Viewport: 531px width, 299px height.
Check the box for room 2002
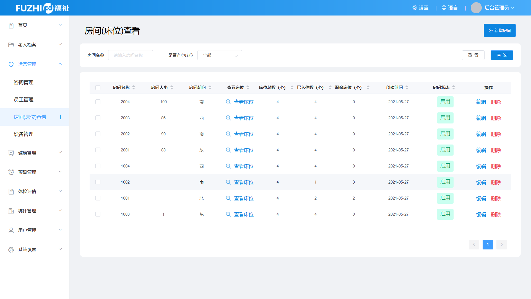pyautogui.click(x=98, y=134)
